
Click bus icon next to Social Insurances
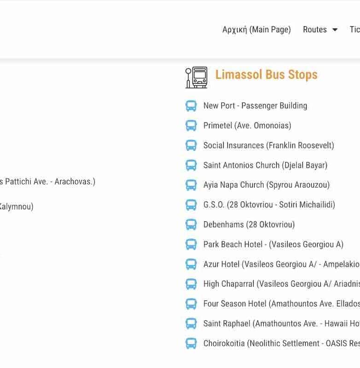coord(191,145)
